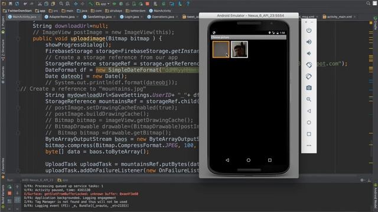Click the emulator sidebar home circle

point(309,122)
